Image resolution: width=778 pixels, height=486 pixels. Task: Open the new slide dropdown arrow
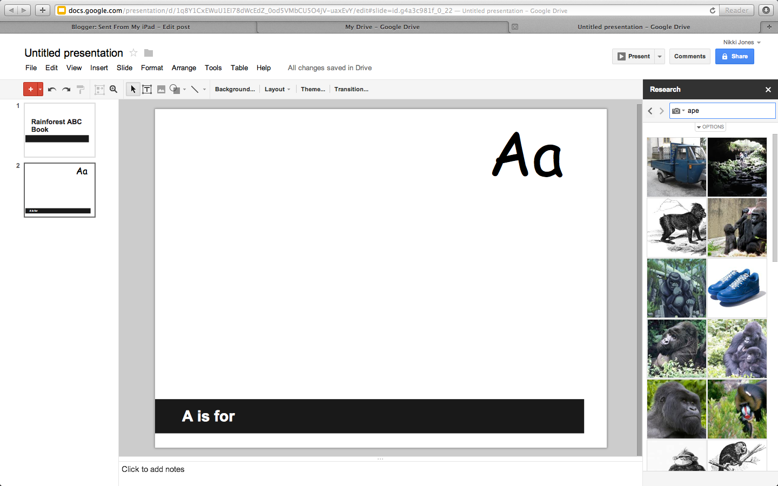(39, 89)
